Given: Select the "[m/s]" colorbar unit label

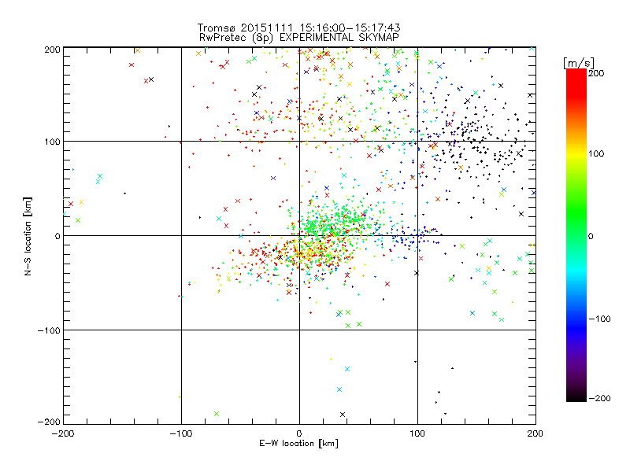Looking at the screenshot, I should pyautogui.click(x=579, y=63).
